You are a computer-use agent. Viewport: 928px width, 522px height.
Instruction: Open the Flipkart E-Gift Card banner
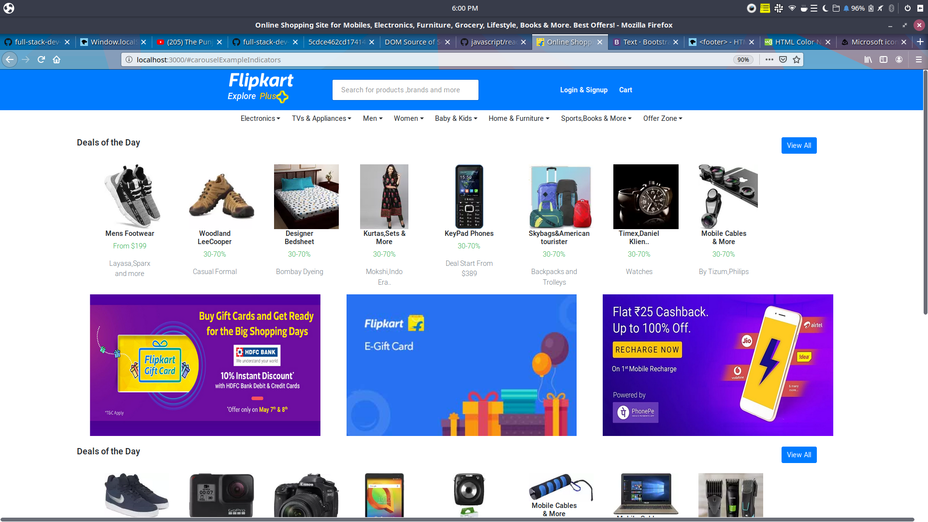point(462,365)
